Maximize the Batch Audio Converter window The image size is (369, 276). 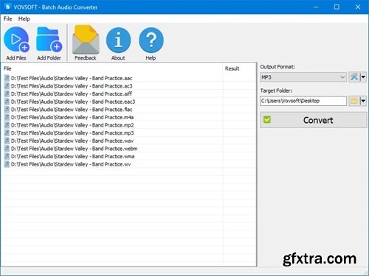(x=337, y=7)
